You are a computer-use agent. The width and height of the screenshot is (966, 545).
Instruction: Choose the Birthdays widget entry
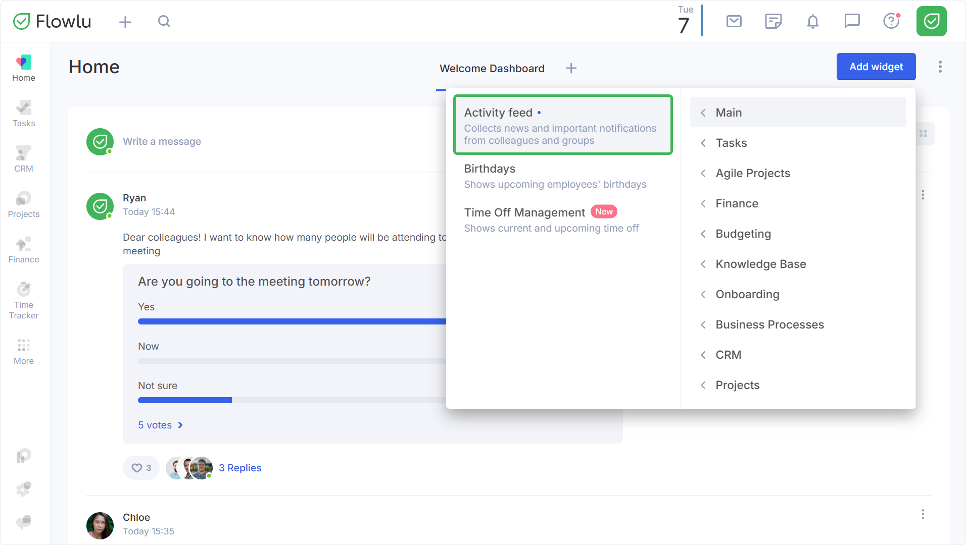tap(563, 176)
